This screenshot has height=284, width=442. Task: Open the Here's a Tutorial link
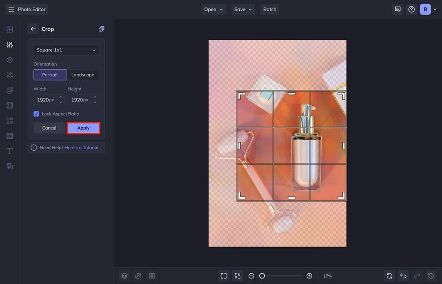tap(81, 148)
